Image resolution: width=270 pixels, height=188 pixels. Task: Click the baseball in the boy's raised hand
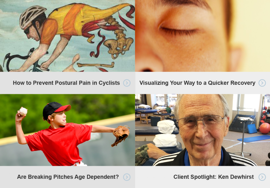pyautogui.click(x=23, y=111)
